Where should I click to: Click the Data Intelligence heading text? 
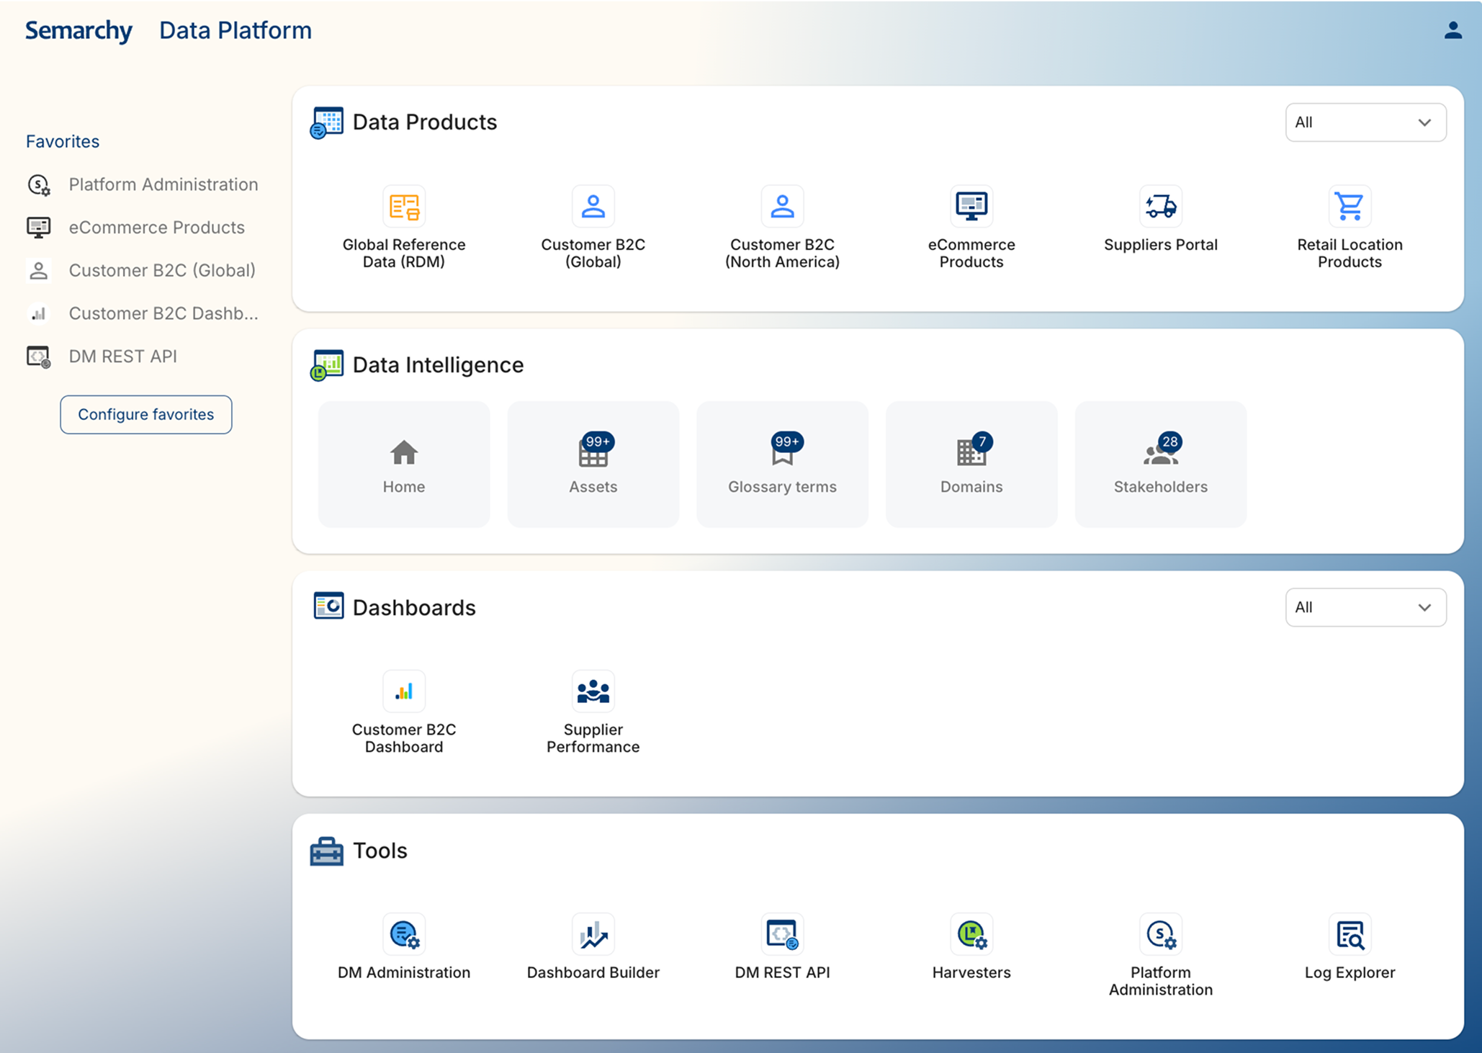point(438,365)
